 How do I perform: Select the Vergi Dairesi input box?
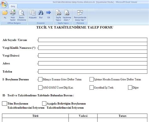click(x=93, y=56)
